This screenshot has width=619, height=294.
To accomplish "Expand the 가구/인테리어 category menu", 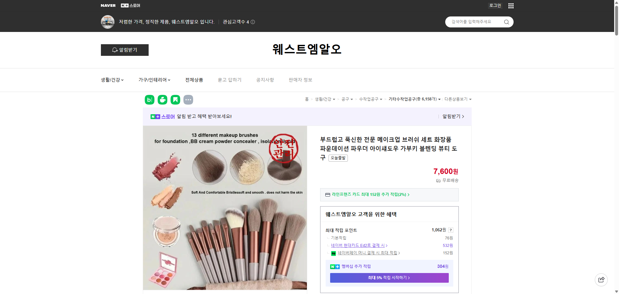I will 154,80.
